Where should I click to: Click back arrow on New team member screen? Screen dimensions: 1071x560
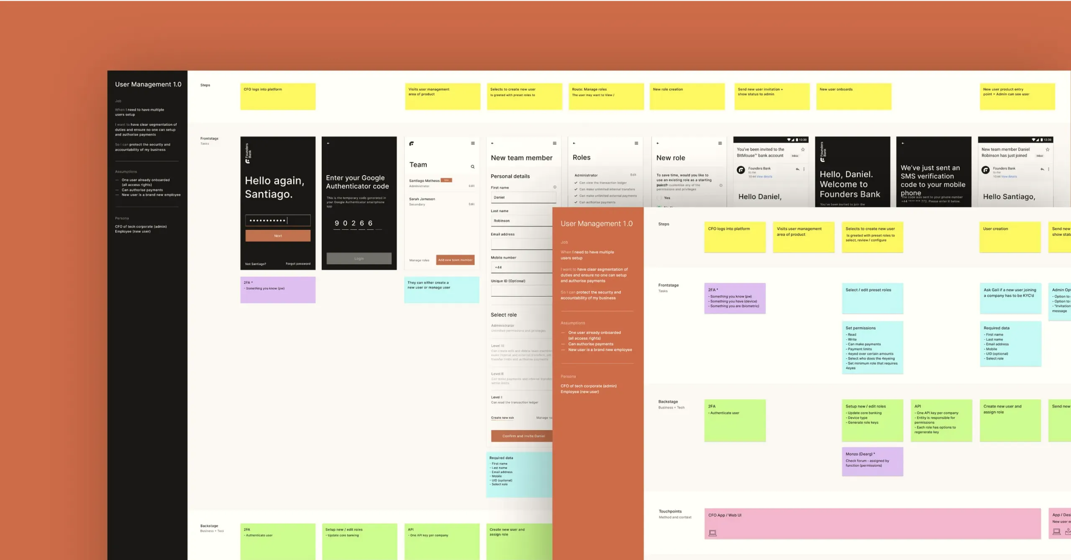pyautogui.click(x=492, y=143)
